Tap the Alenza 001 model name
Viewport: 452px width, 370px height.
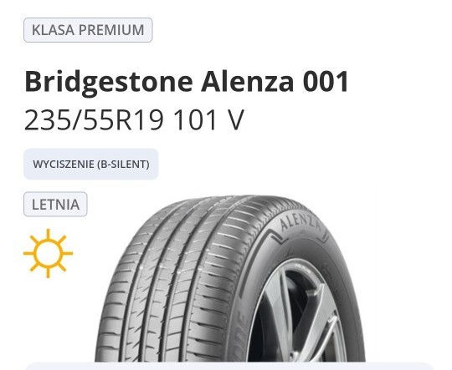(x=275, y=82)
